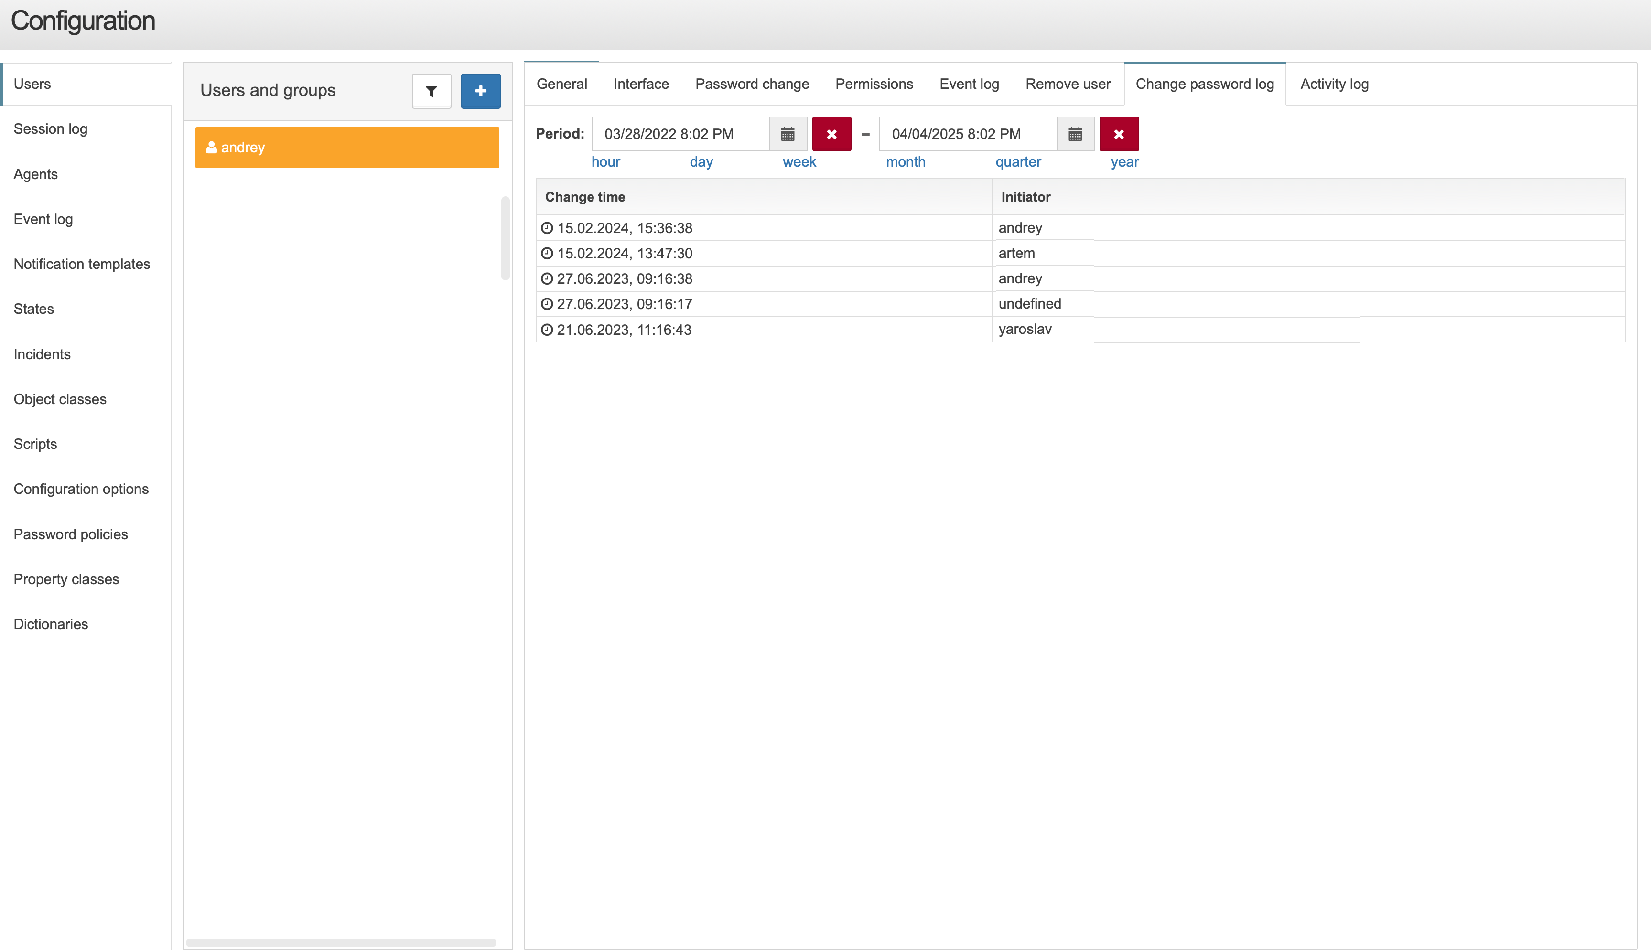Set the period to hour
This screenshot has width=1651, height=950.
(605, 162)
